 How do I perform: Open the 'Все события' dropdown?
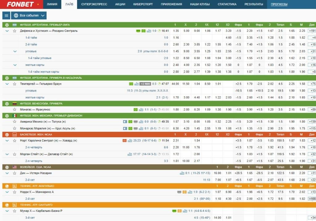click(x=29, y=15)
